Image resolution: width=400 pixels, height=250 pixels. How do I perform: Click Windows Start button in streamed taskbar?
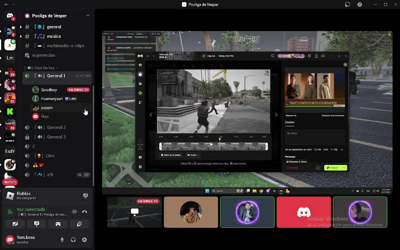tap(207, 191)
